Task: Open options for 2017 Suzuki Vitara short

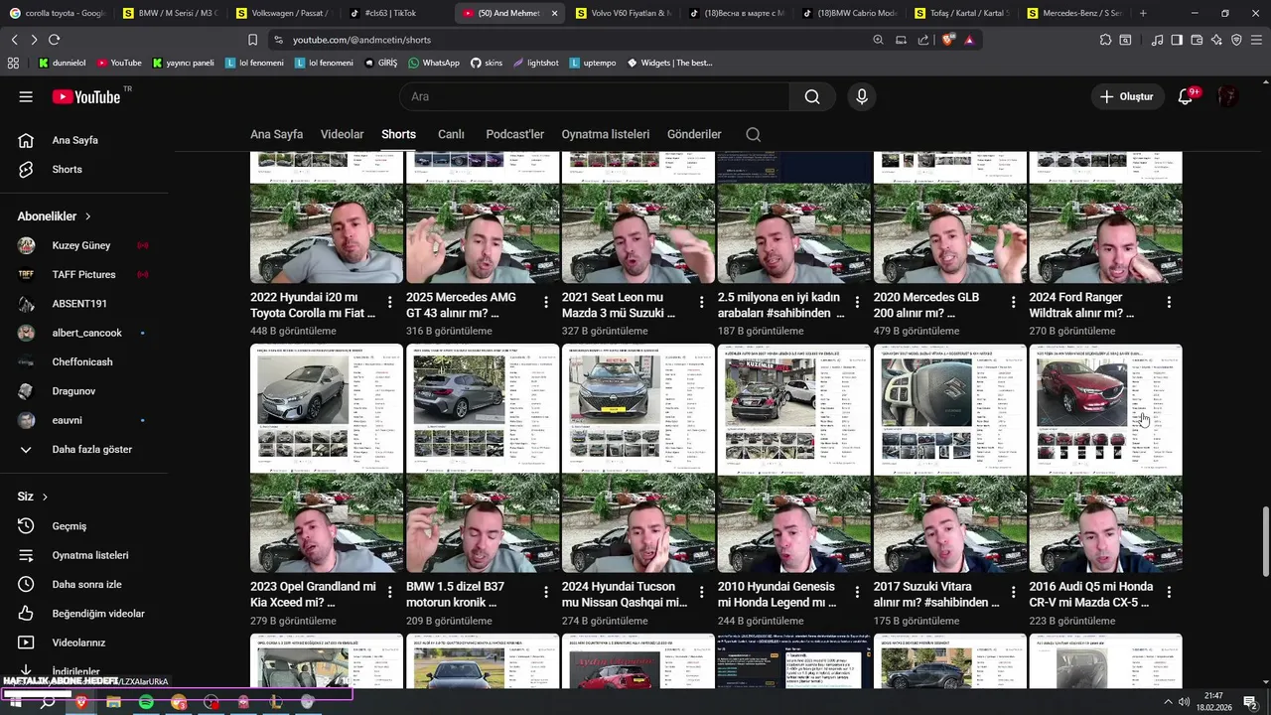Action: click(1013, 591)
